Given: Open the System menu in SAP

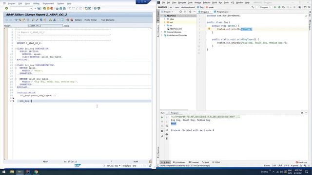Looking at the screenshot, I should click(x=60, y=3).
